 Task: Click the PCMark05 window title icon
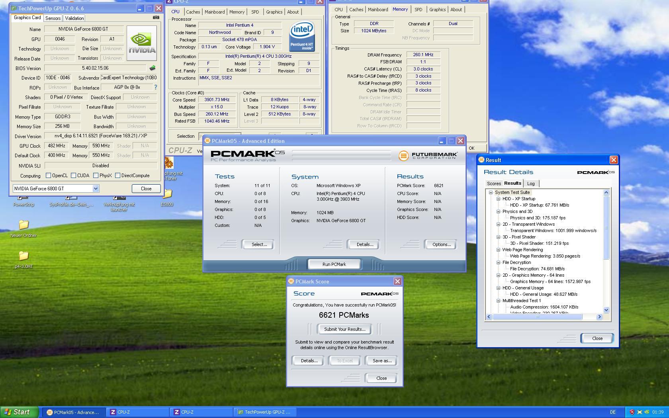point(207,141)
